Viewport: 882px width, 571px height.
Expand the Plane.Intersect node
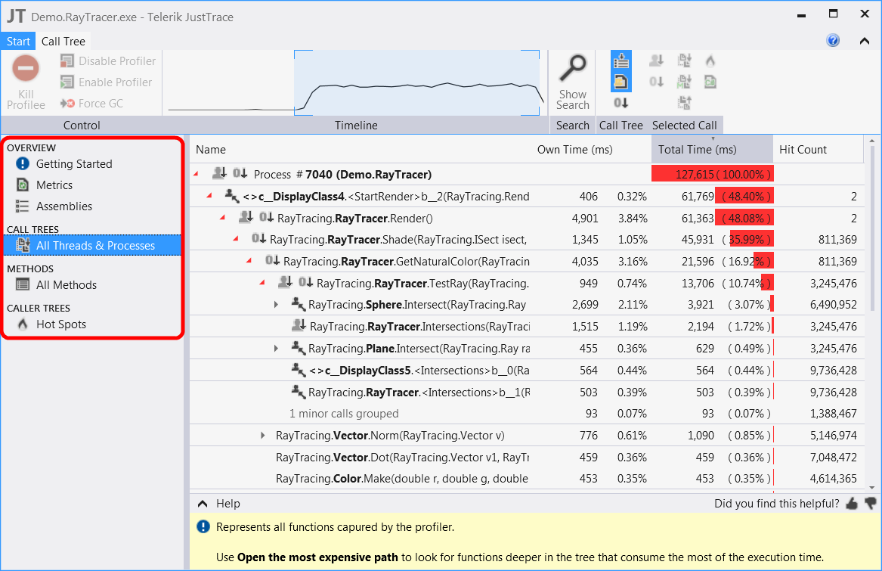tap(276, 349)
